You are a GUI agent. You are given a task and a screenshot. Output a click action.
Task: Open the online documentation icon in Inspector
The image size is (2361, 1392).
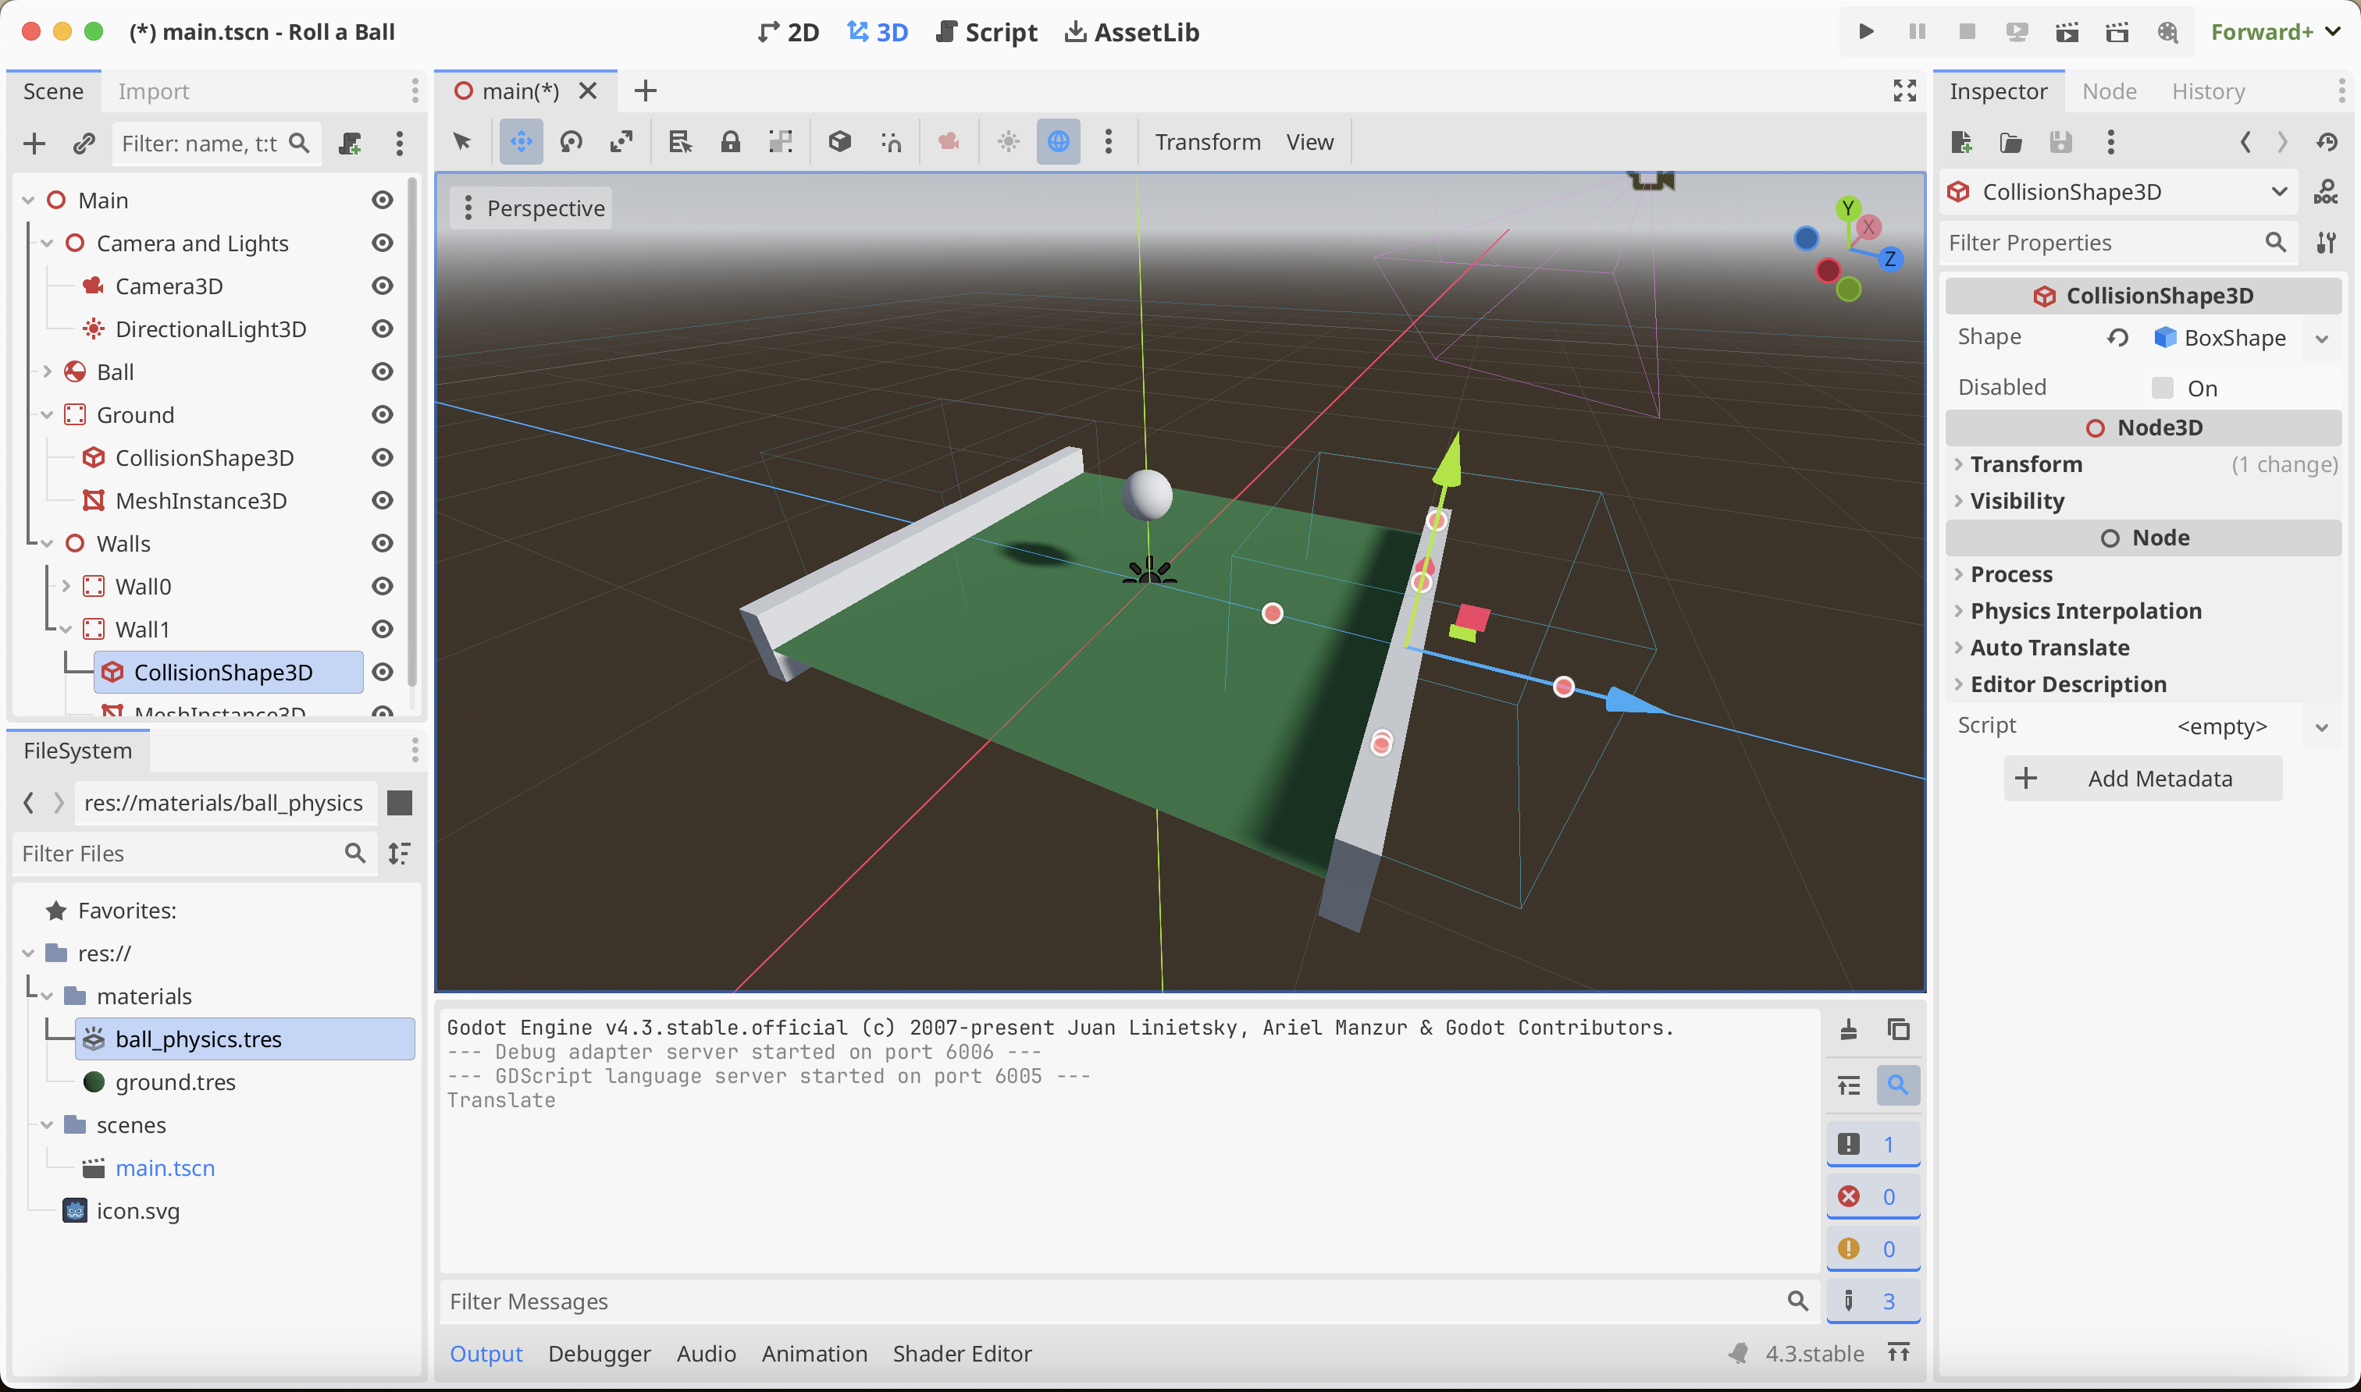tap(2325, 192)
